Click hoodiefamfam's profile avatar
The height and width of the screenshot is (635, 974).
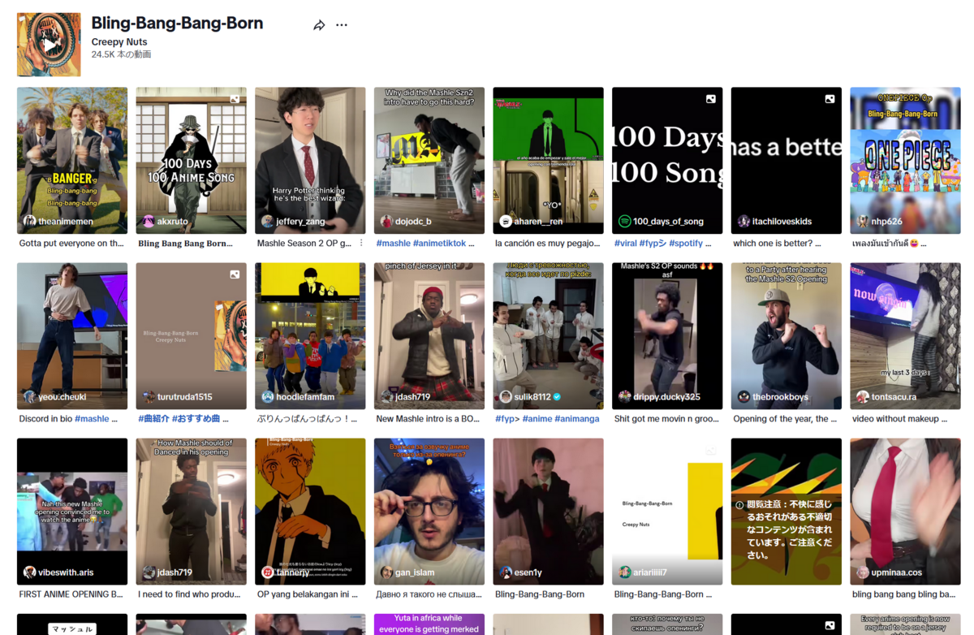point(268,397)
